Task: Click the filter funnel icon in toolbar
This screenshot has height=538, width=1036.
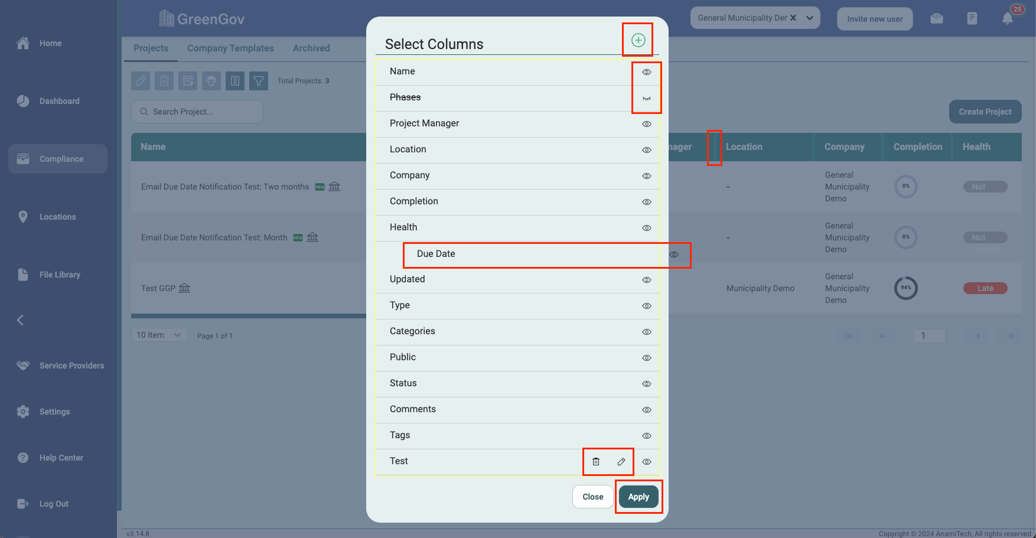Action: pos(259,81)
